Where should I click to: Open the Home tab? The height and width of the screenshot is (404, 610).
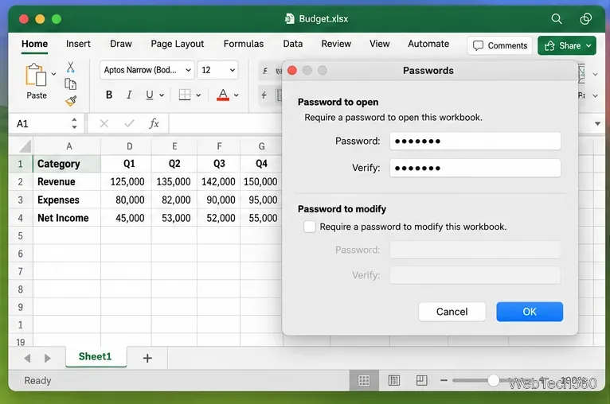tap(34, 44)
